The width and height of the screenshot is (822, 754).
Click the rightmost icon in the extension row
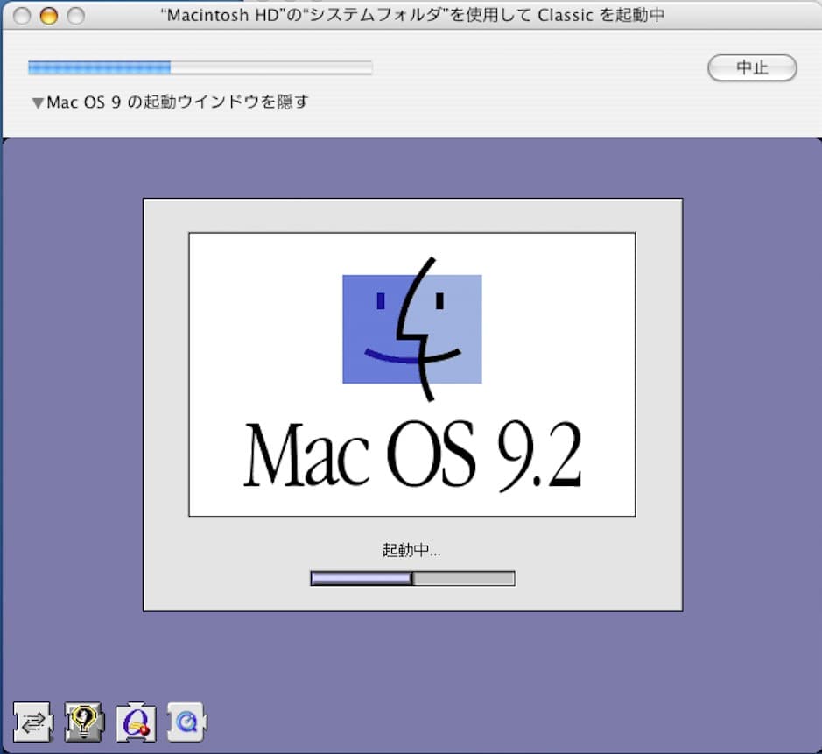(x=185, y=722)
